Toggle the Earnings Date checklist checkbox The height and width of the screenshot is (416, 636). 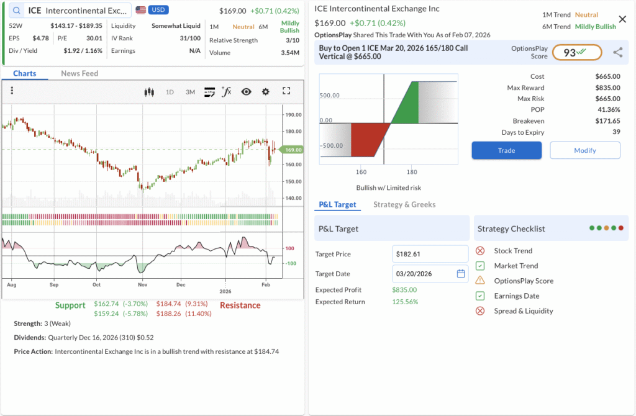(x=480, y=296)
